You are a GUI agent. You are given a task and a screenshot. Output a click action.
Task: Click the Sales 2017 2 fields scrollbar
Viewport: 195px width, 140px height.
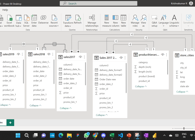[126, 78]
